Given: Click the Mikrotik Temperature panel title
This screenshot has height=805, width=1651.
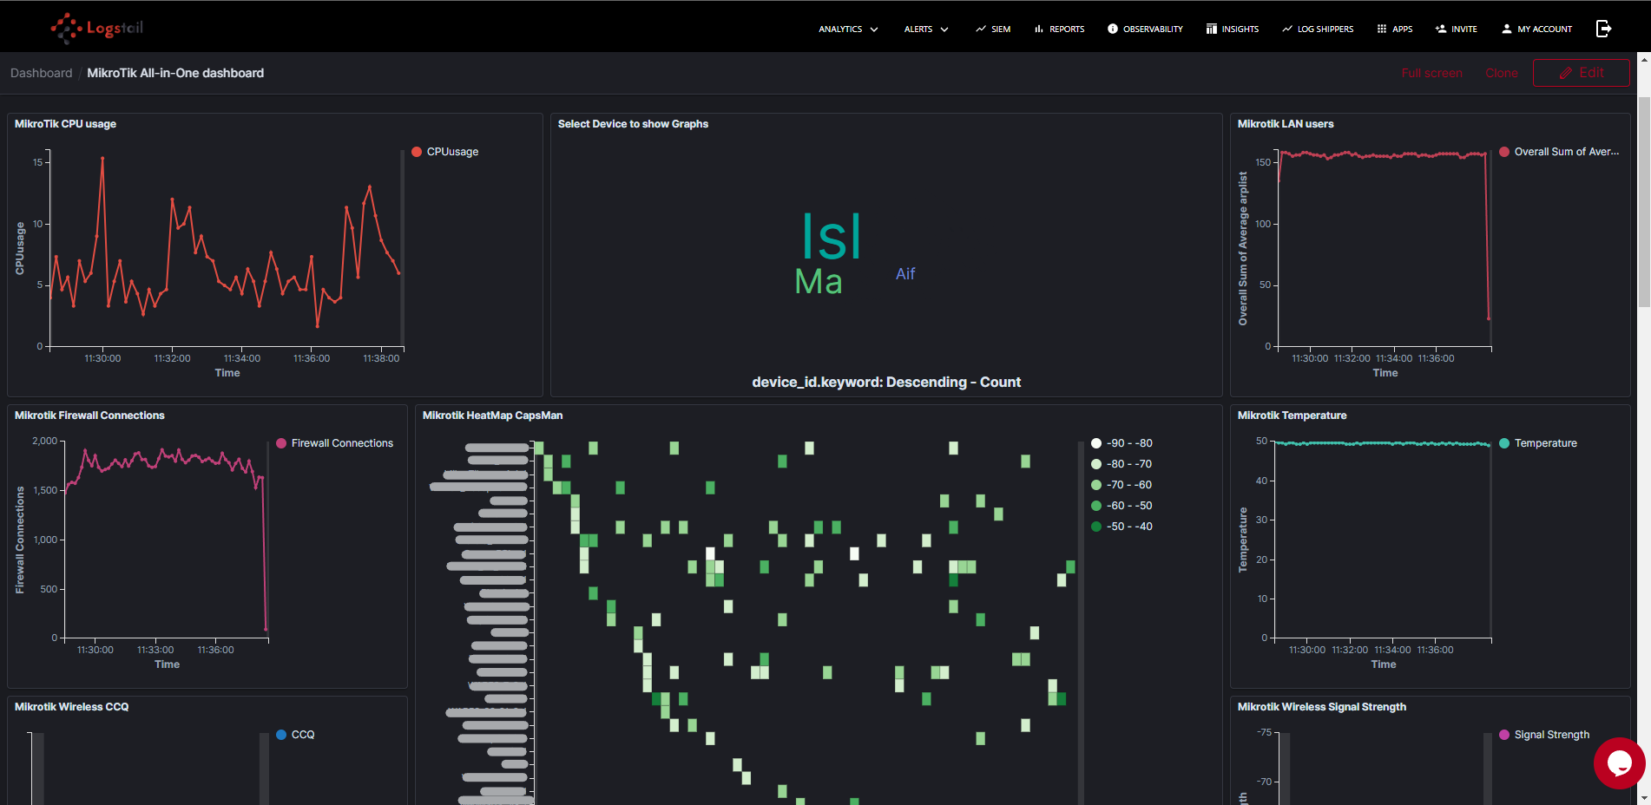Looking at the screenshot, I should [x=1292, y=416].
